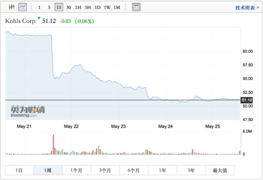Show the 6个月 range
The height and width of the screenshot is (180, 263).
pyautogui.click(x=134, y=170)
